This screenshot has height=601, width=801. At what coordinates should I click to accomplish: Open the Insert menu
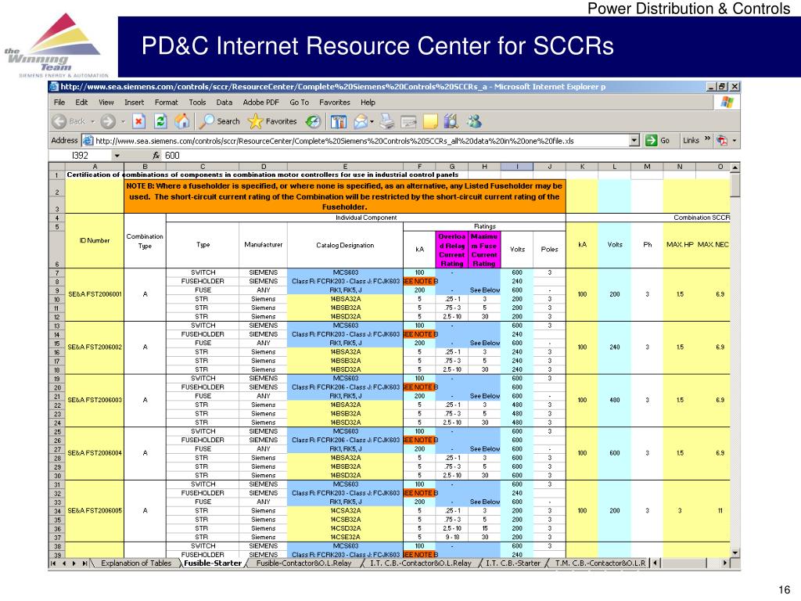point(134,103)
